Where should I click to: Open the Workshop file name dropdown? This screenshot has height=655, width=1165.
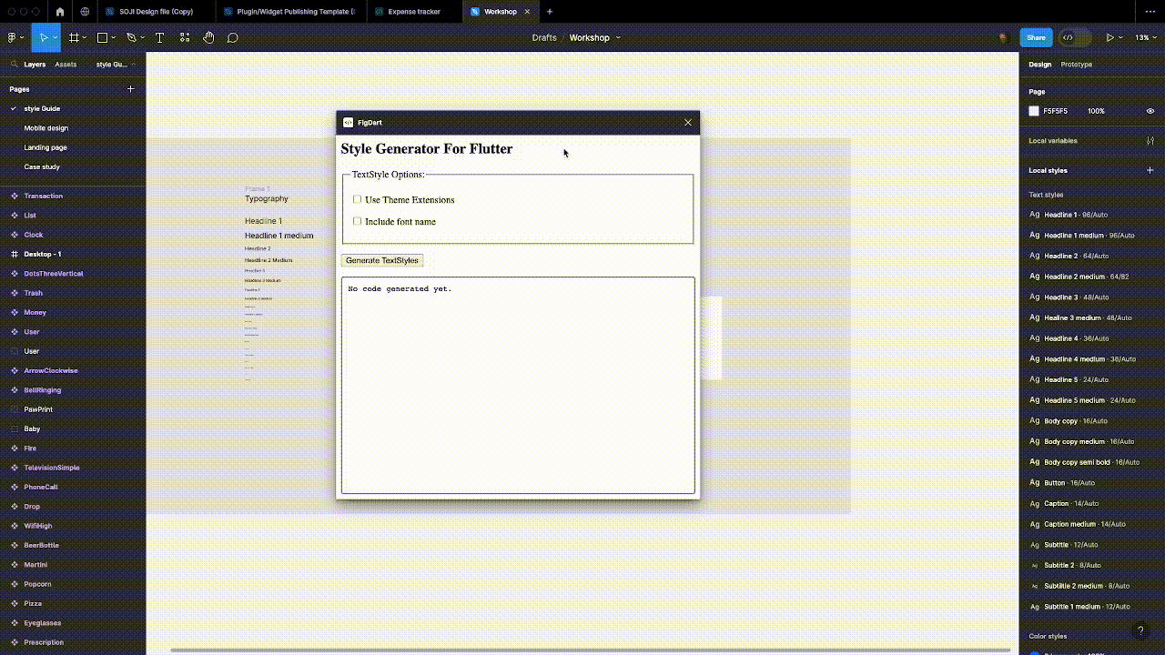click(618, 37)
